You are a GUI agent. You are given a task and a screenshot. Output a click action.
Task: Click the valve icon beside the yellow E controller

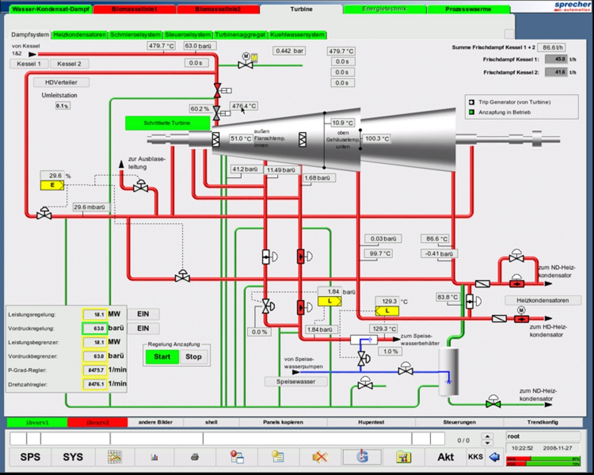point(44,214)
